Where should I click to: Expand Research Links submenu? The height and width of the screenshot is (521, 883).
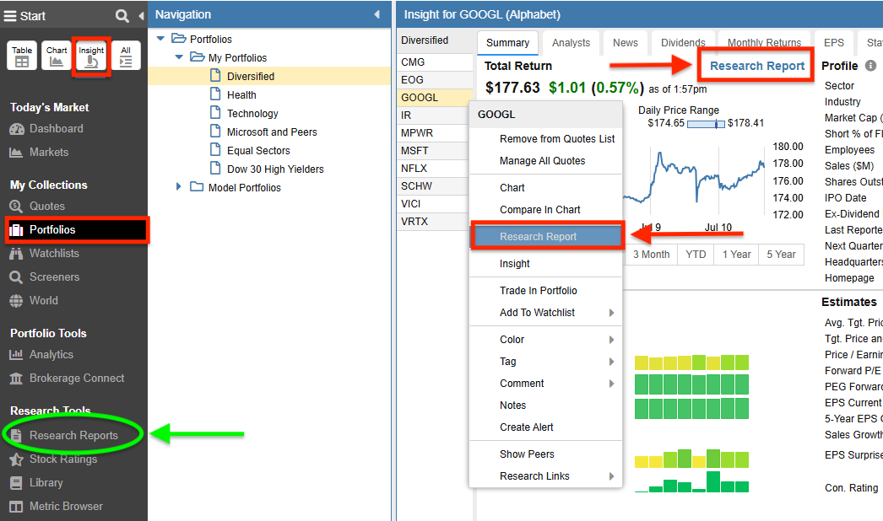tap(545, 476)
